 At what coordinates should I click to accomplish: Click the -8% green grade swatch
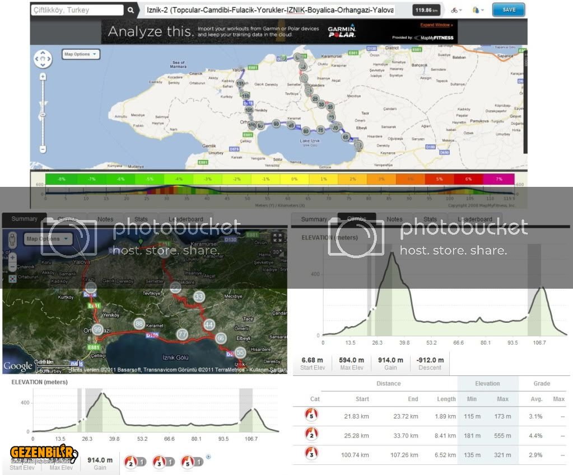[x=61, y=179]
